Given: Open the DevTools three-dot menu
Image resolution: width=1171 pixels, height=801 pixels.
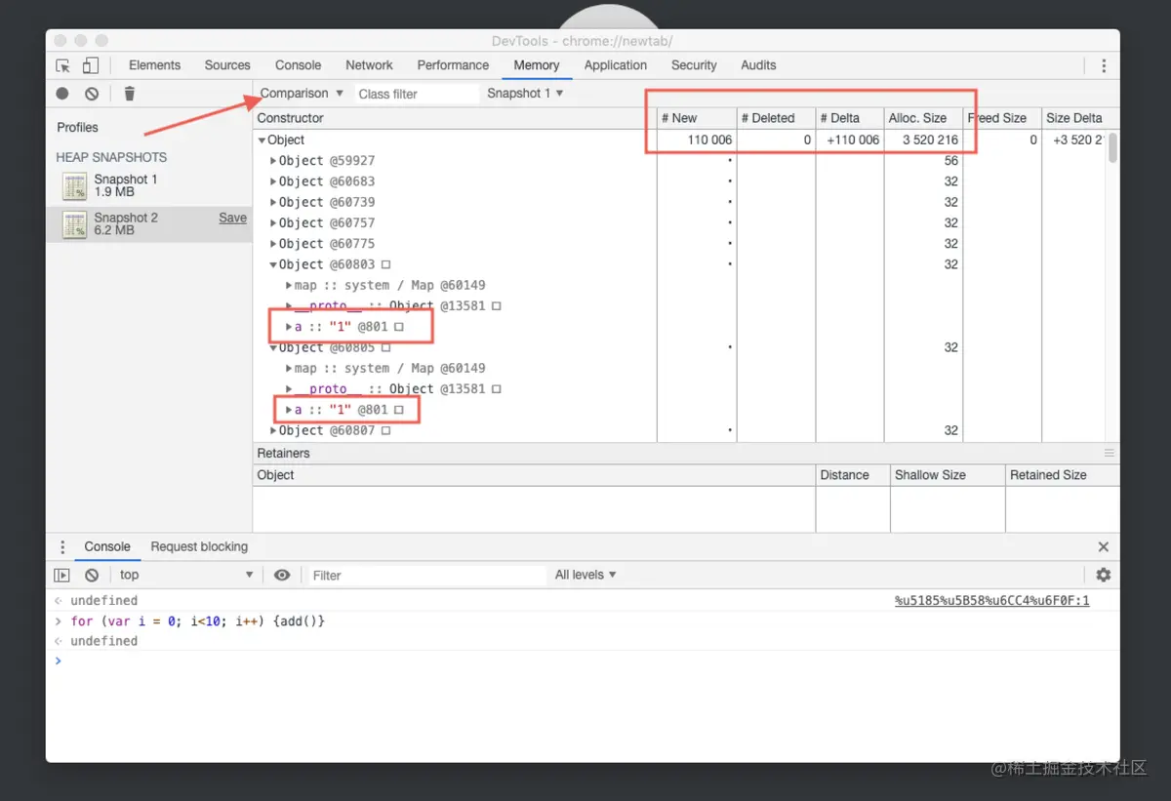Looking at the screenshot, I should coord(1104,65).
